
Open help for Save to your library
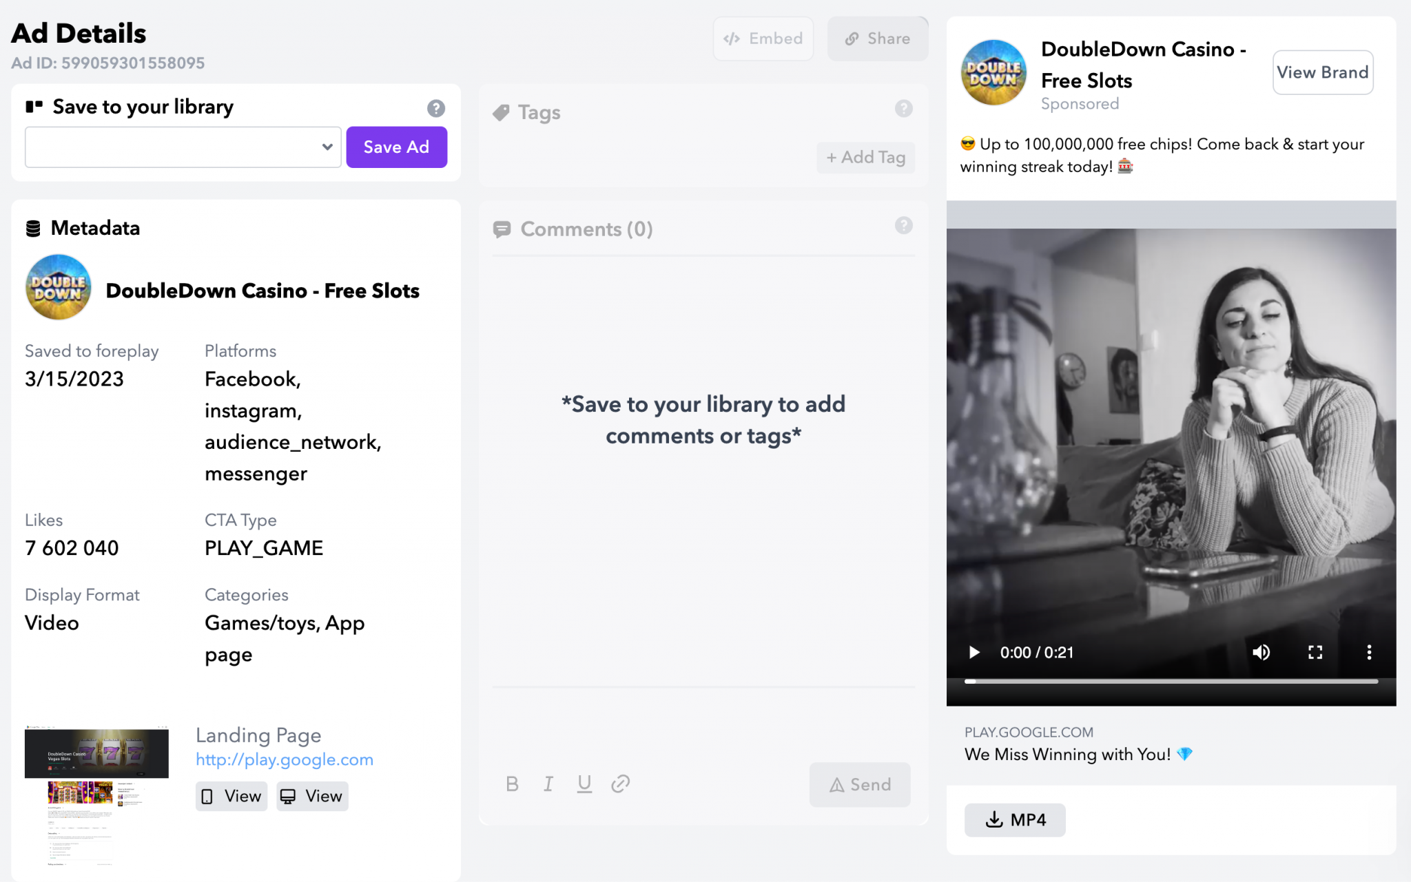pos(436,108)
